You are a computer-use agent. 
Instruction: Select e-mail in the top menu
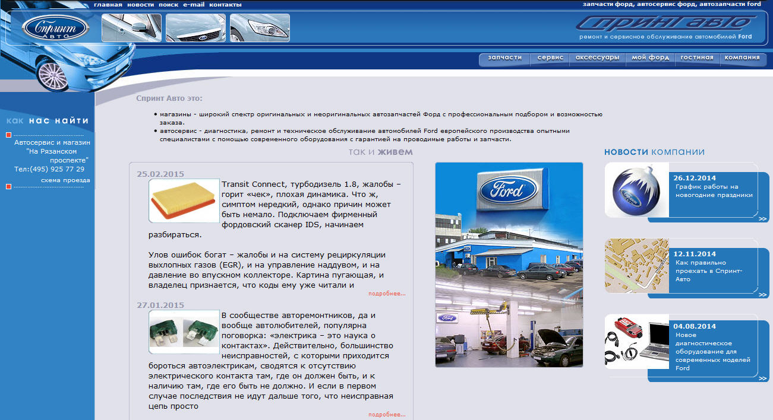194,5
